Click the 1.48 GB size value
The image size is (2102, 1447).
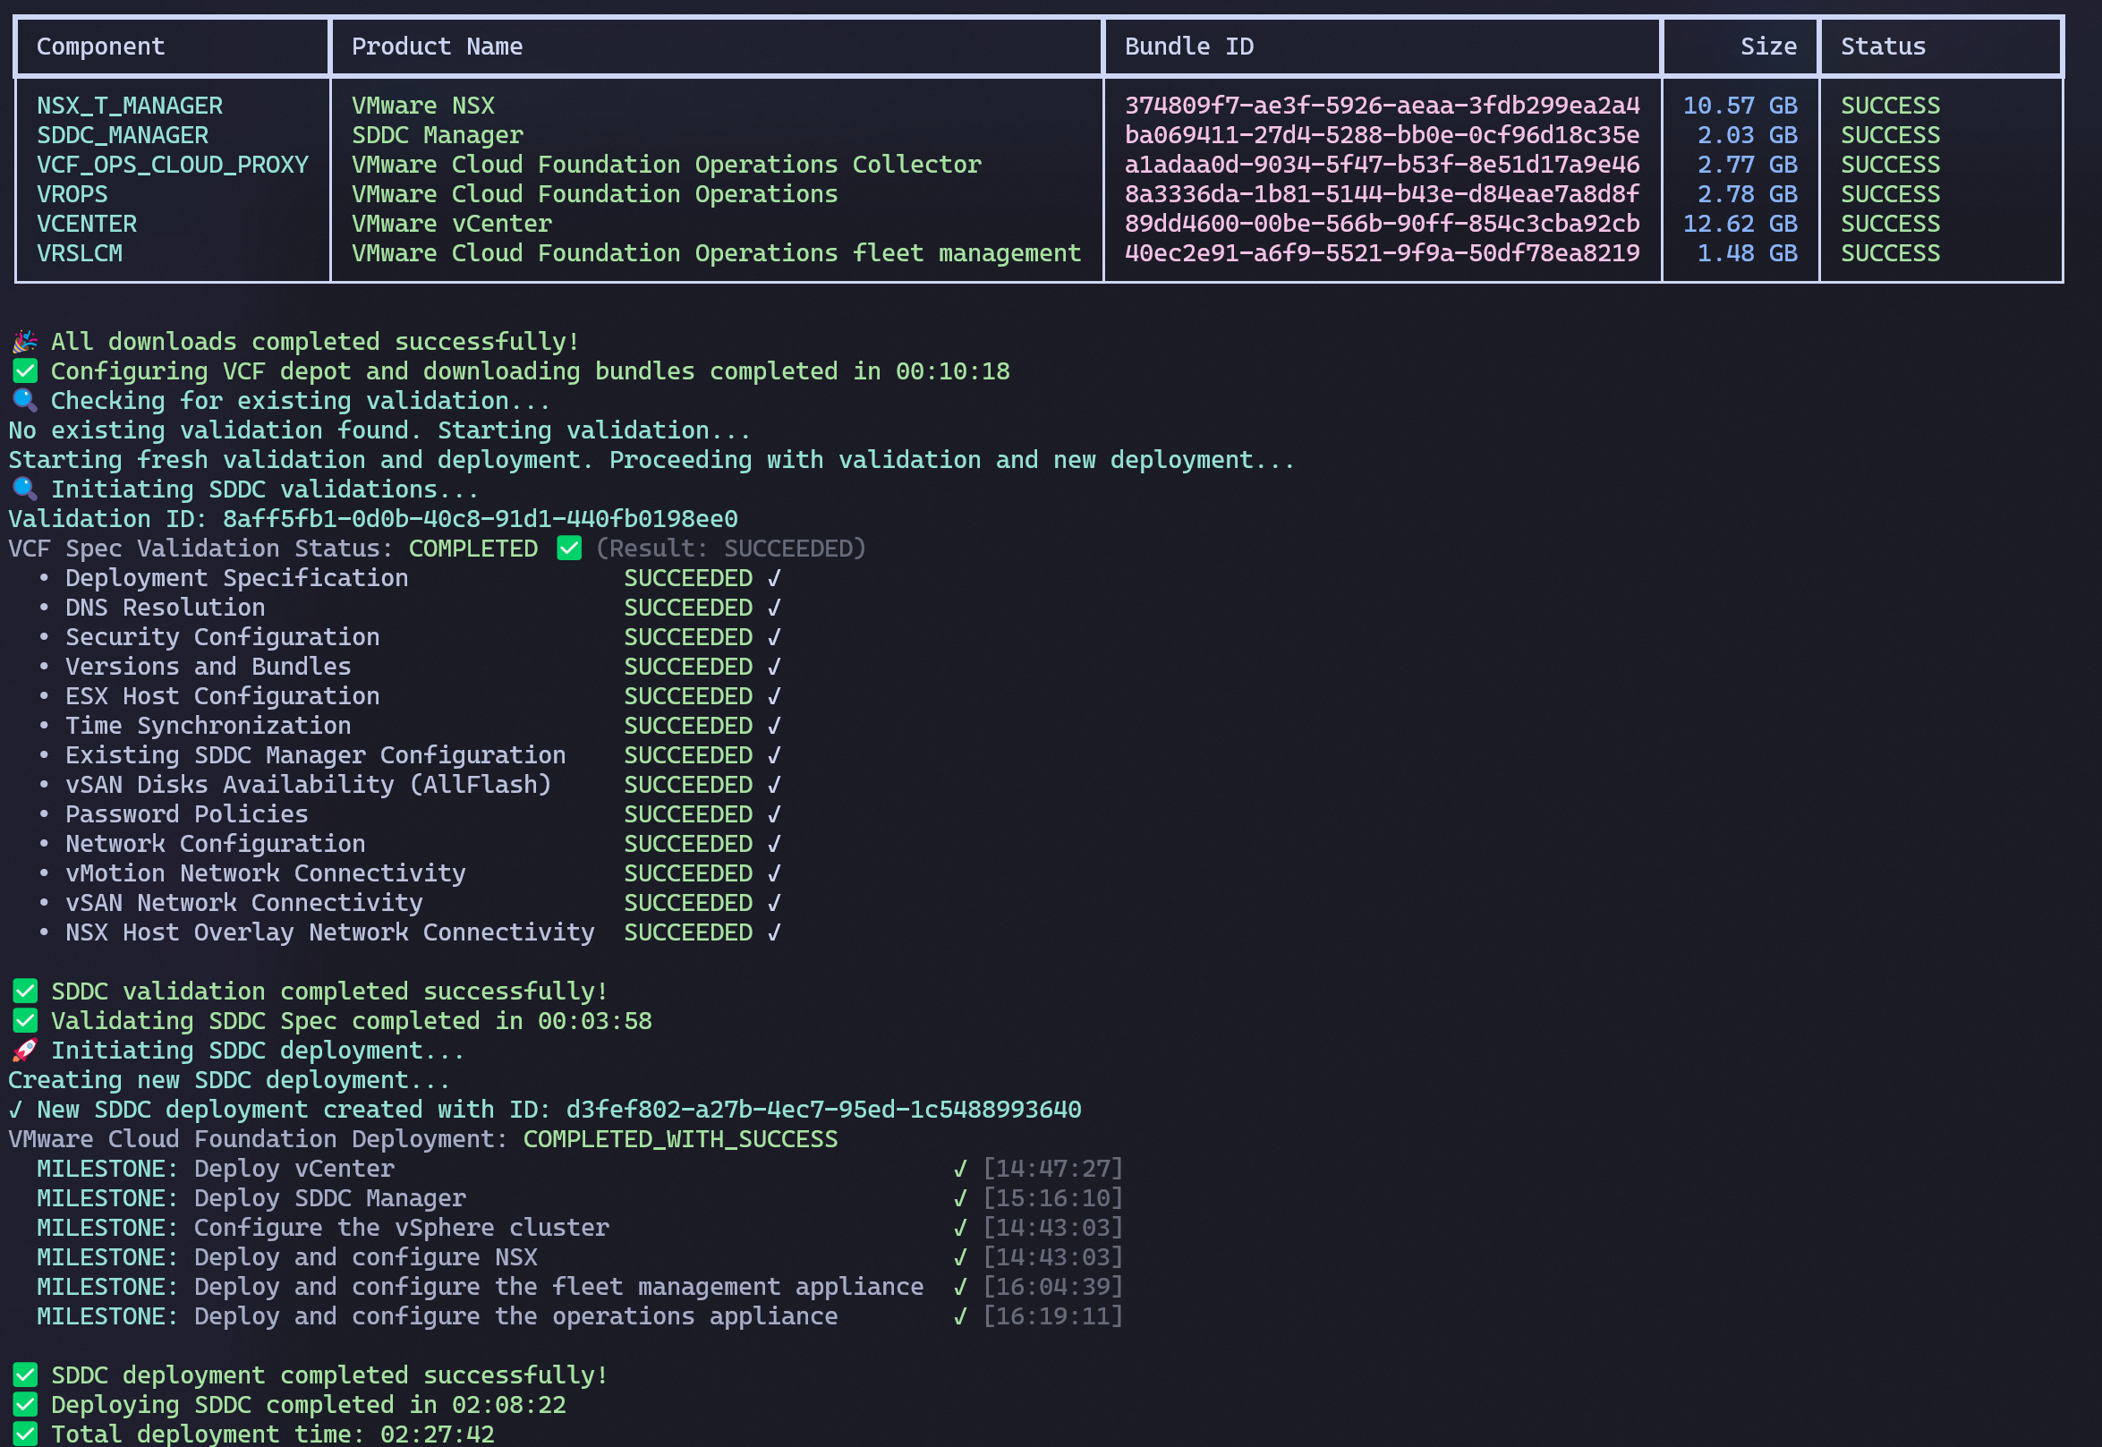pyautogui.click(x=1748, y=253)
